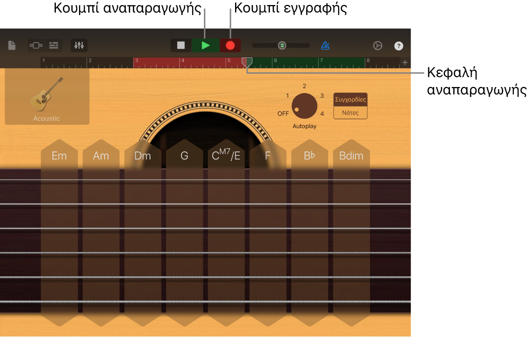Click the Autoplay knob
This screenshot has height=337, width=530.
click(x=304, y=106)
